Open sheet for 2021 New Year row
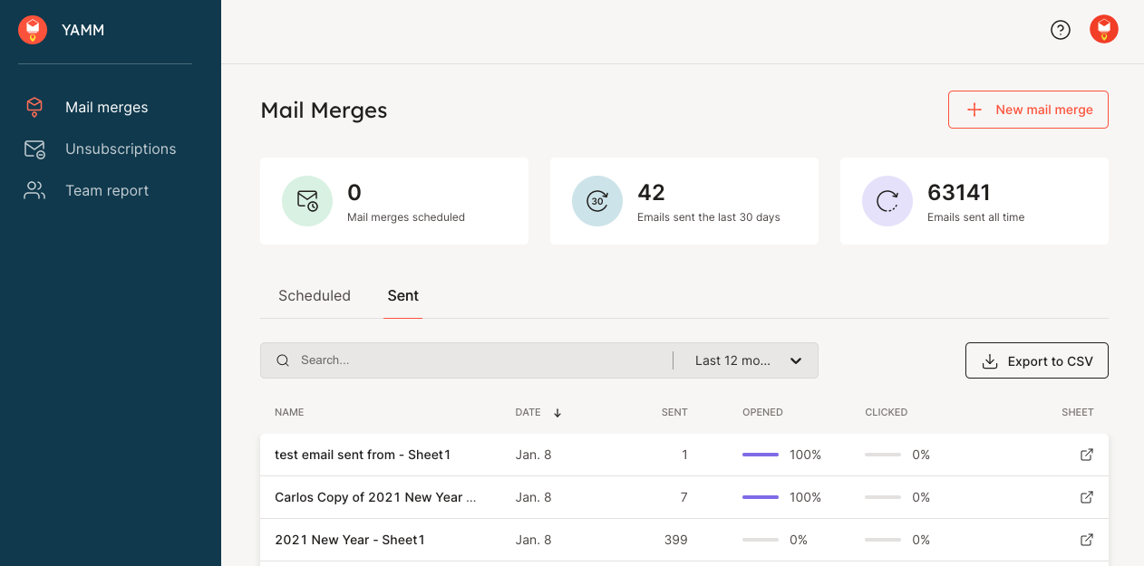This screenshot has height=566, width=1144. [x=1086, y=540]
